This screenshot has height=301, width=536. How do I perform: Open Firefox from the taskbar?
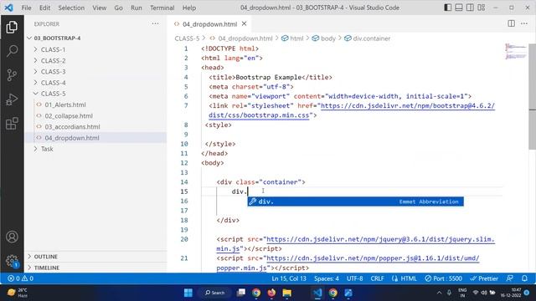pos(271,293)
